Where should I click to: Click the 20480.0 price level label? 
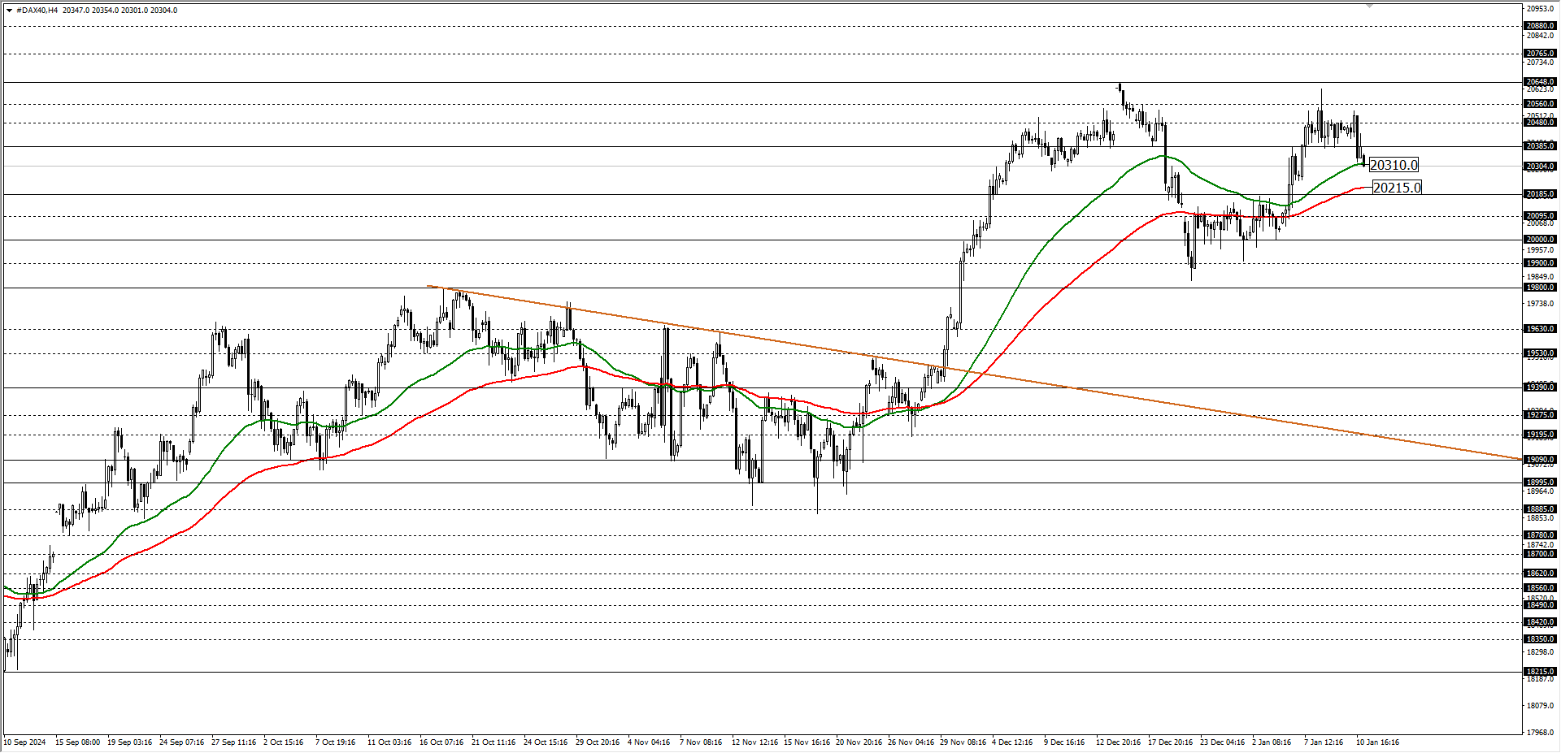pyautogui.click(x=1540, y=123)
